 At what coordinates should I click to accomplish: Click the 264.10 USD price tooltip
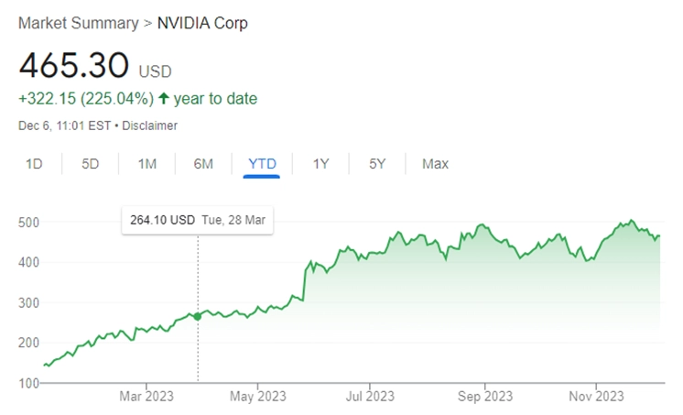[x=198, y=220]
